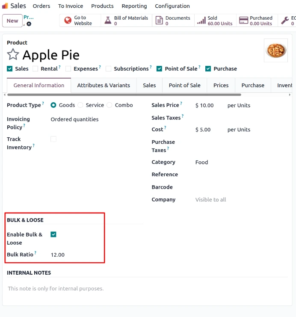Enable the Track Inventory checkbox
296x317 pixels.
53,139
